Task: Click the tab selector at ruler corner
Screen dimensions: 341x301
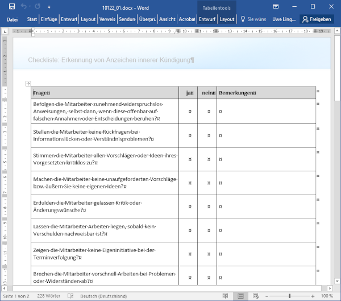Action: 6,31
